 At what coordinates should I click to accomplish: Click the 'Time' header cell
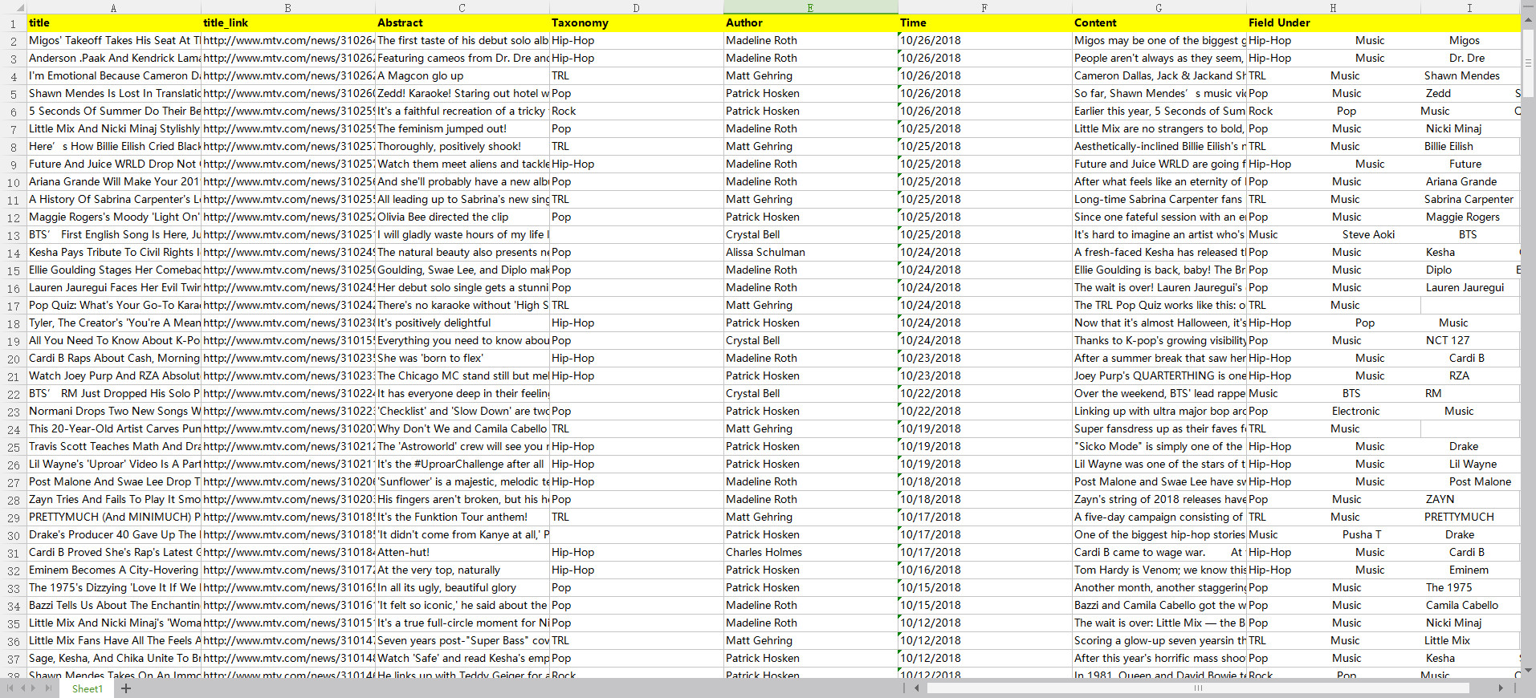tap(985, 23)
